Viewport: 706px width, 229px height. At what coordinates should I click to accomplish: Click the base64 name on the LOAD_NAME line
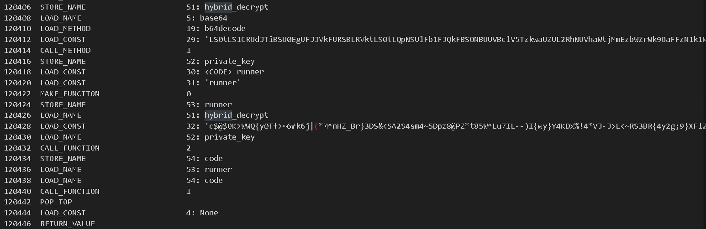(x=213, y=18)
